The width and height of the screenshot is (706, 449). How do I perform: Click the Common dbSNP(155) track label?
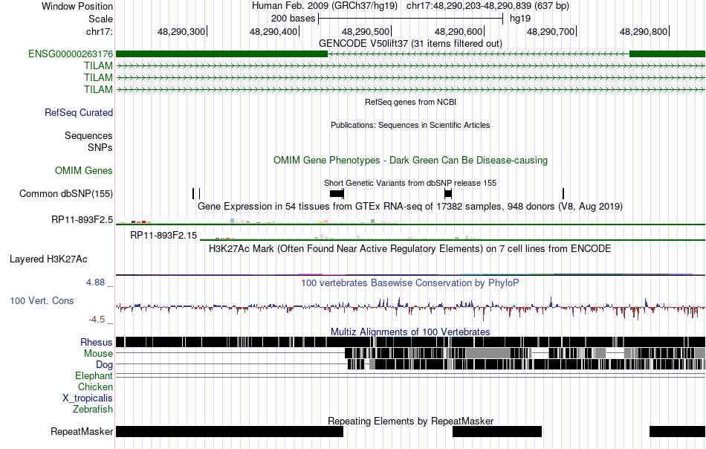point(66,194)
